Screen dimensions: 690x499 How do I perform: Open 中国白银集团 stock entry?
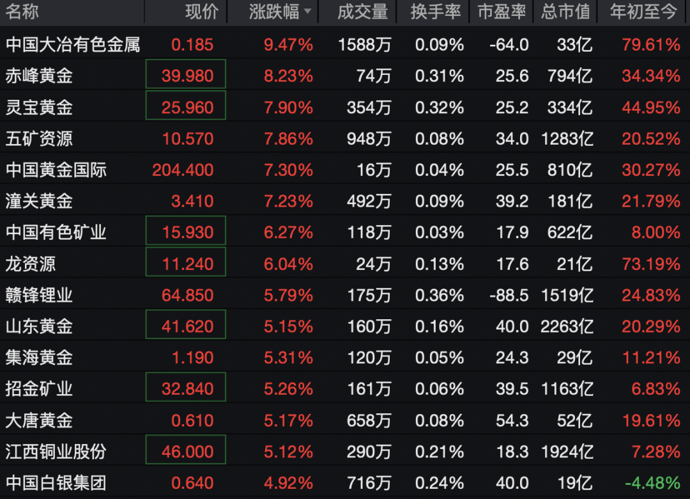tap(56, 482)
